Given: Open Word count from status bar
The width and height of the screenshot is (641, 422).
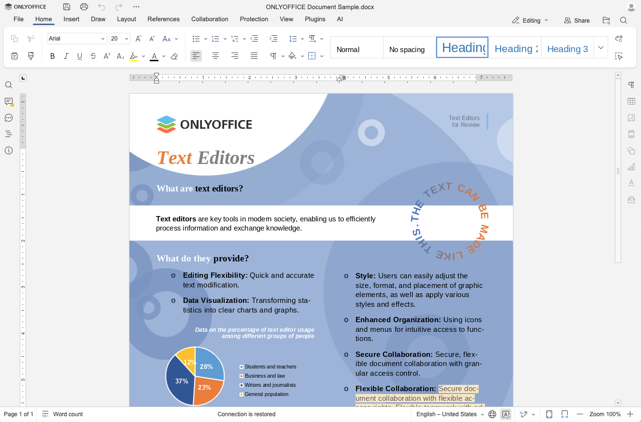Looking at the screenshot, I should click(x=63, y=414).
